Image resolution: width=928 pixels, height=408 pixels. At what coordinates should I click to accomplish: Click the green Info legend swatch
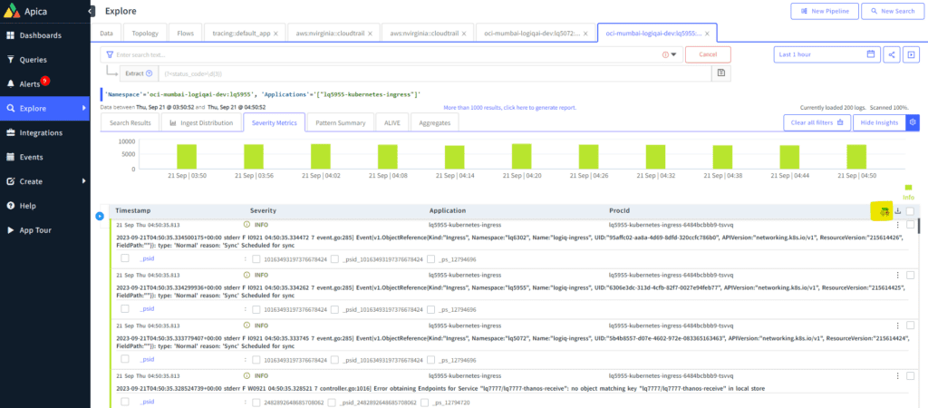pos(908,188)
